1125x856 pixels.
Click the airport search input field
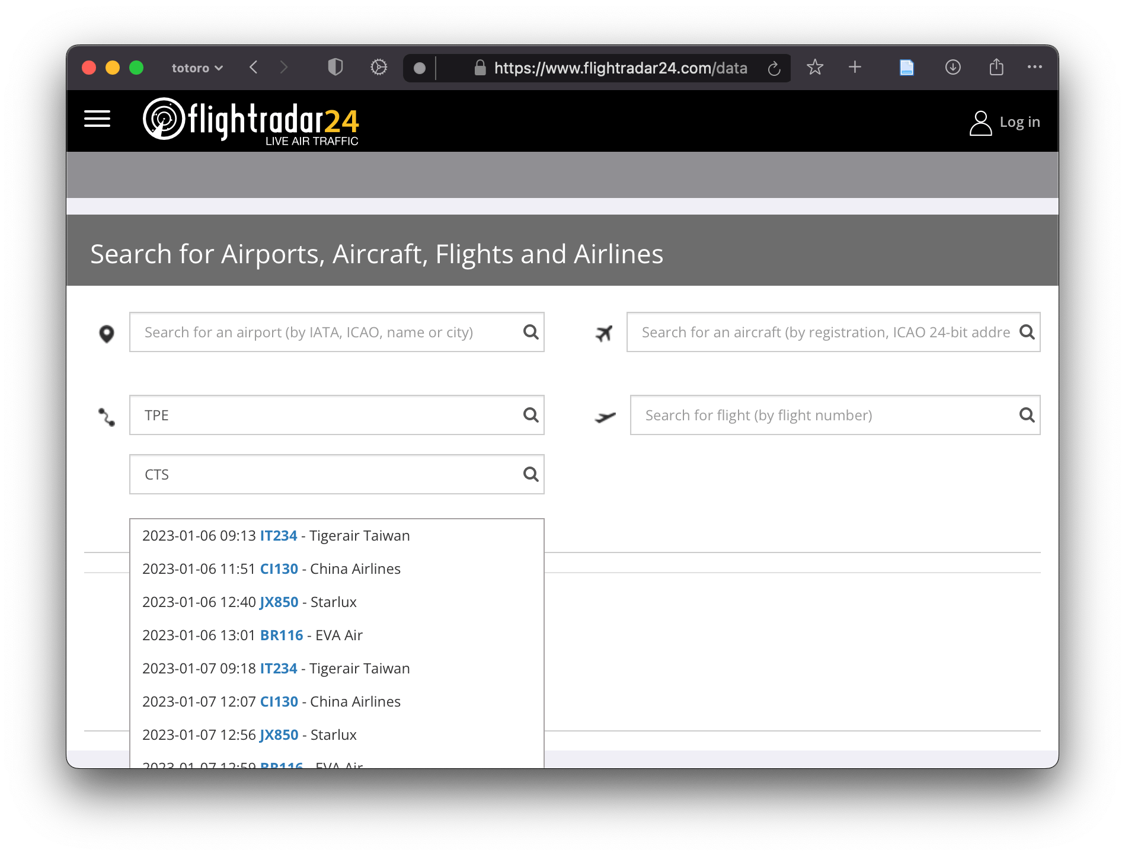[337, 332]
